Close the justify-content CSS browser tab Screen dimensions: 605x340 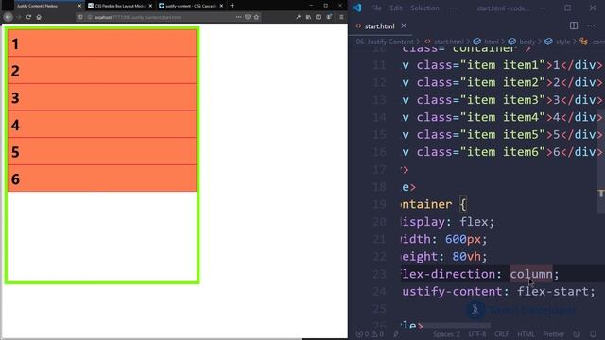pyautogui.click(x=221, y=6)
